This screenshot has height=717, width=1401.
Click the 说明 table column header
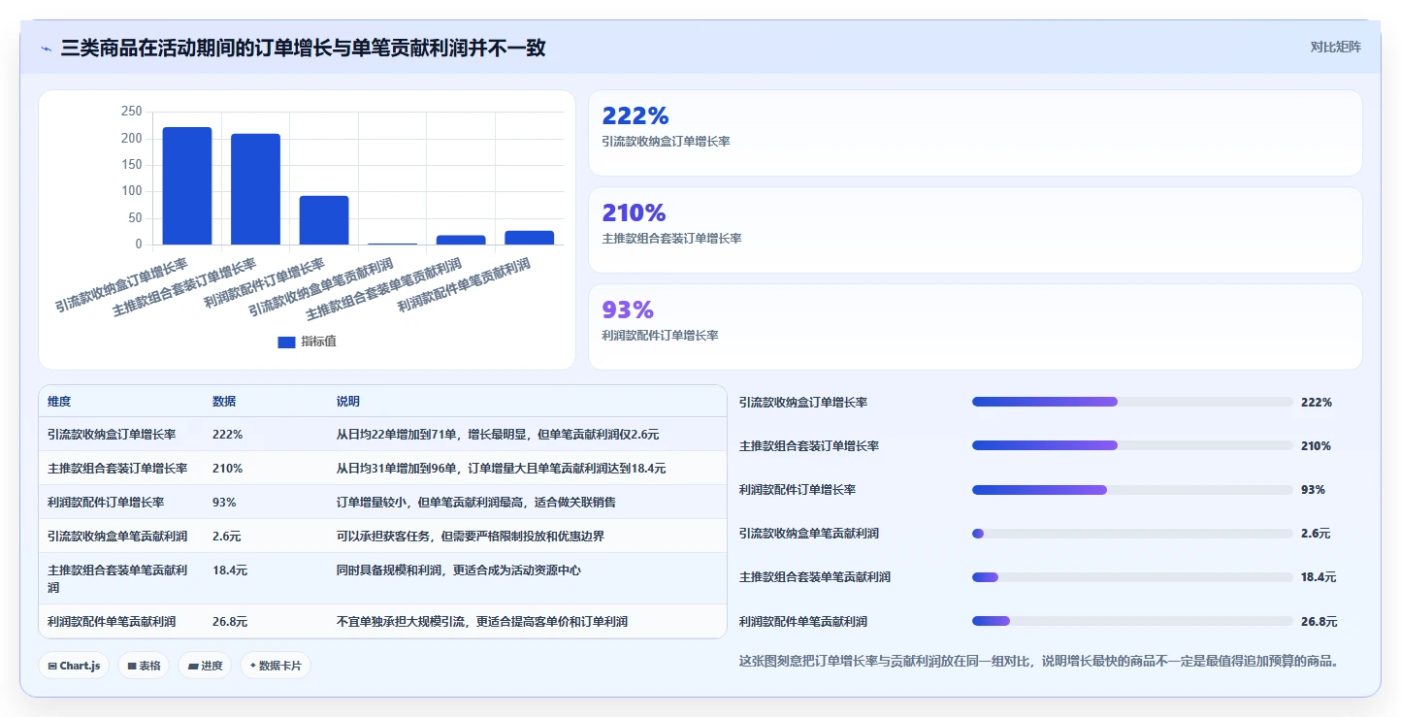tap(348, 402)
